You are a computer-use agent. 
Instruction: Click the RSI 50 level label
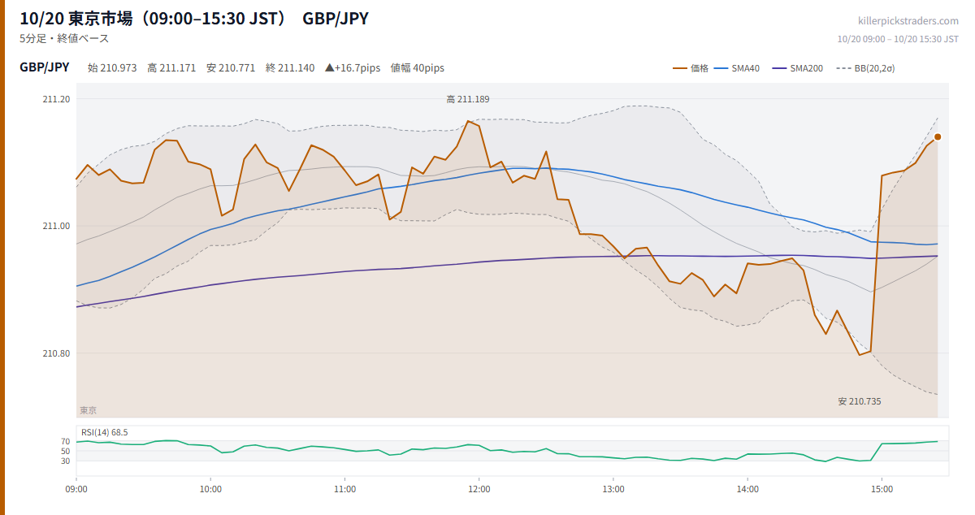point(66,451)
